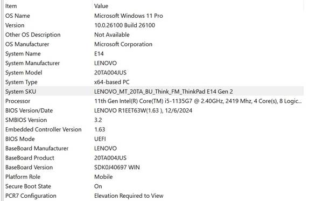The height and width of the screenshot is (201, 323).
Task: Click the SMBIOS Version 3.2 row
Action: pyautogui.click(x=153, y=120)
